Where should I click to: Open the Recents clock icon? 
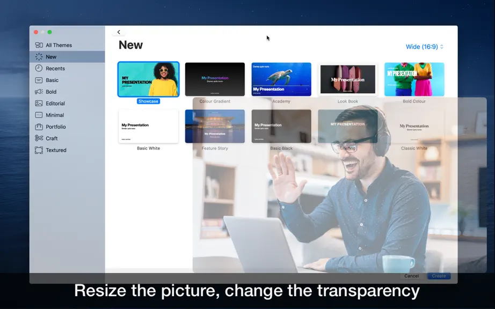click(x=39, y=68)
